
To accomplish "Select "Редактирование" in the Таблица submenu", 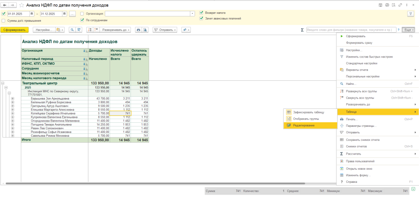I will (304, 125).
